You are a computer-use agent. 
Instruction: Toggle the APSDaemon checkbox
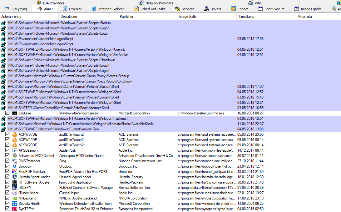[7, 150]
